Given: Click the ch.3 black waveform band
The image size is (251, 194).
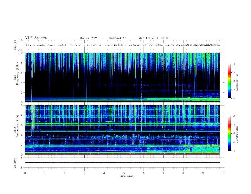Looking at the screenshot, I should 122,162.
